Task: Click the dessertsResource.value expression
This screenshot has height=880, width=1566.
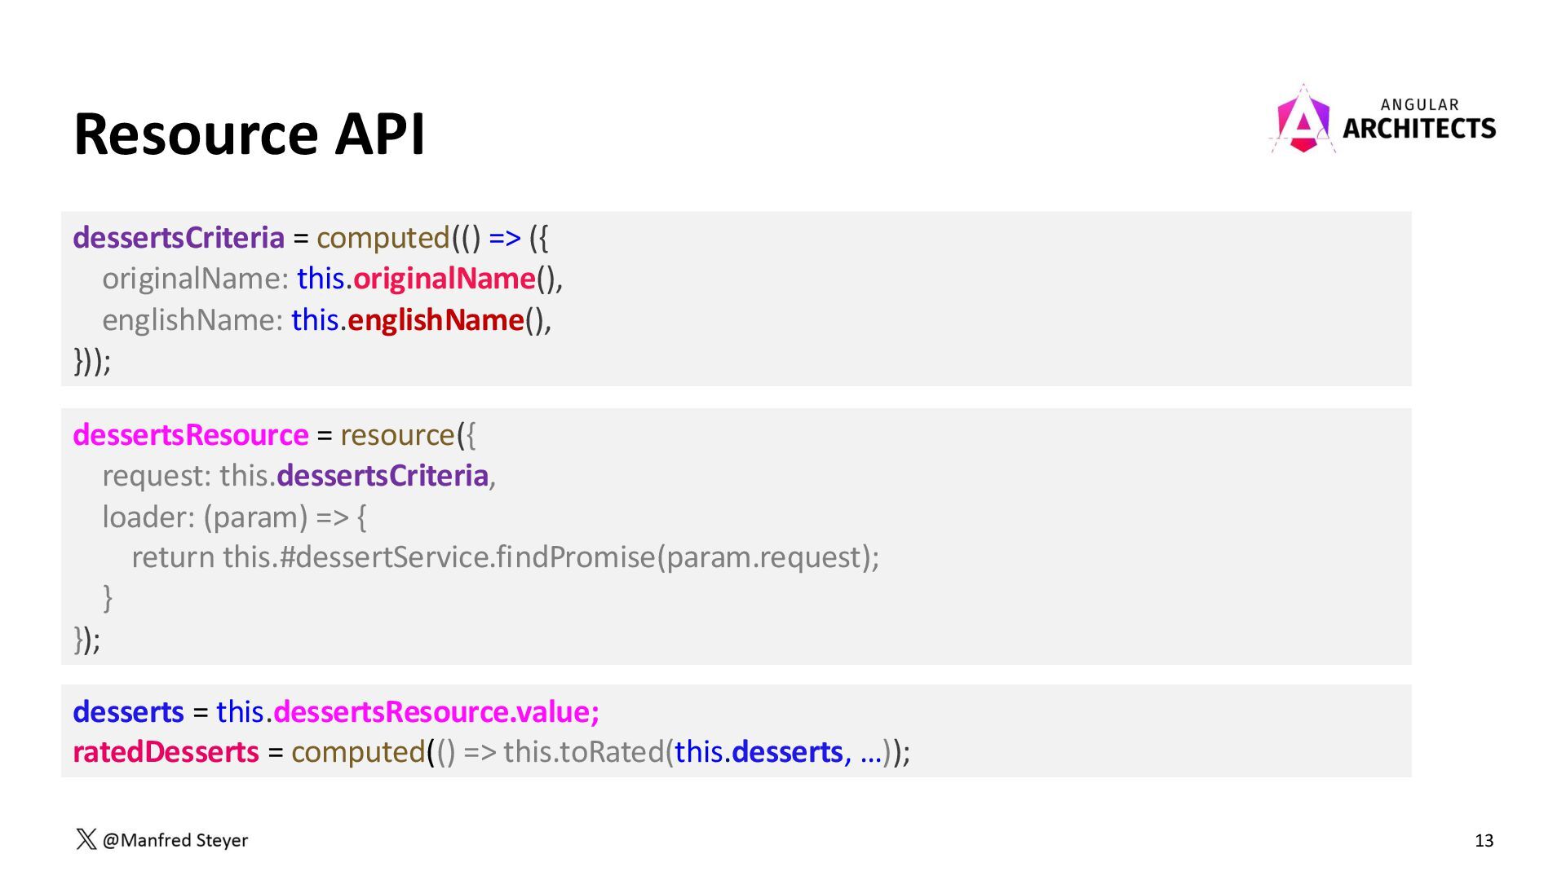Action: pos(436,712)
